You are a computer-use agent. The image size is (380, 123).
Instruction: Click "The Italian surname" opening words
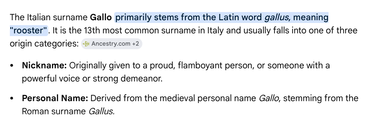[49, 17]
